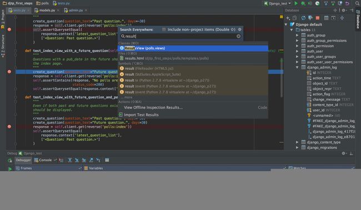This screenshot has width=361, height=210.
Task: Start debugging with the green bug icon
Action: pyautogui.click(x=303, y=3)
